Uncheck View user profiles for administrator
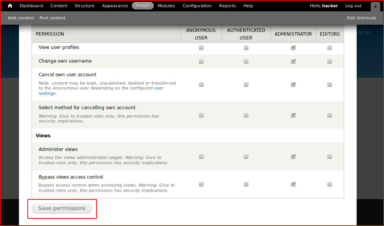Image resolution: width=384 pixels, height=226 pixels. [293, 48]
